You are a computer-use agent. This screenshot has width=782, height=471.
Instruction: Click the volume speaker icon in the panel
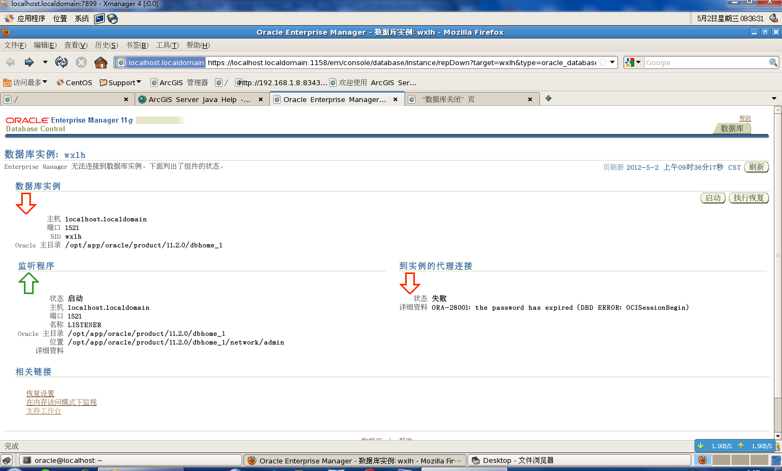click(x=773, y=18)
